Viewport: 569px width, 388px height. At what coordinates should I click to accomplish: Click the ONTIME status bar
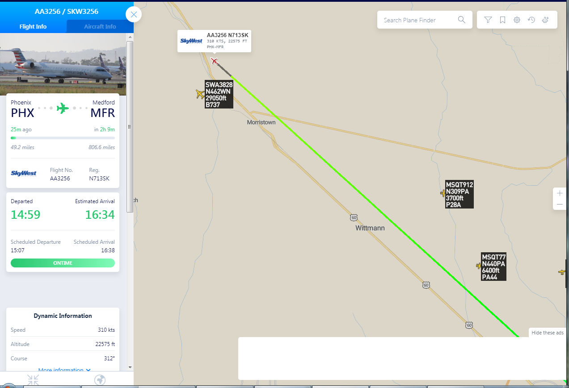[x=63, y=263]
